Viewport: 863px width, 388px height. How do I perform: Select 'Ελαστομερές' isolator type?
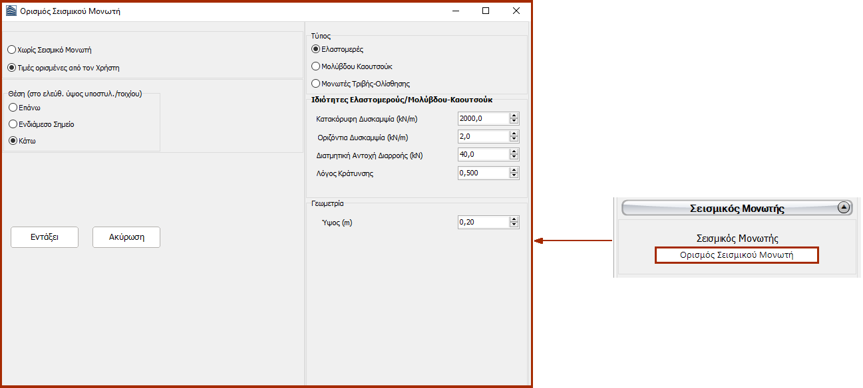coord(316,49)
